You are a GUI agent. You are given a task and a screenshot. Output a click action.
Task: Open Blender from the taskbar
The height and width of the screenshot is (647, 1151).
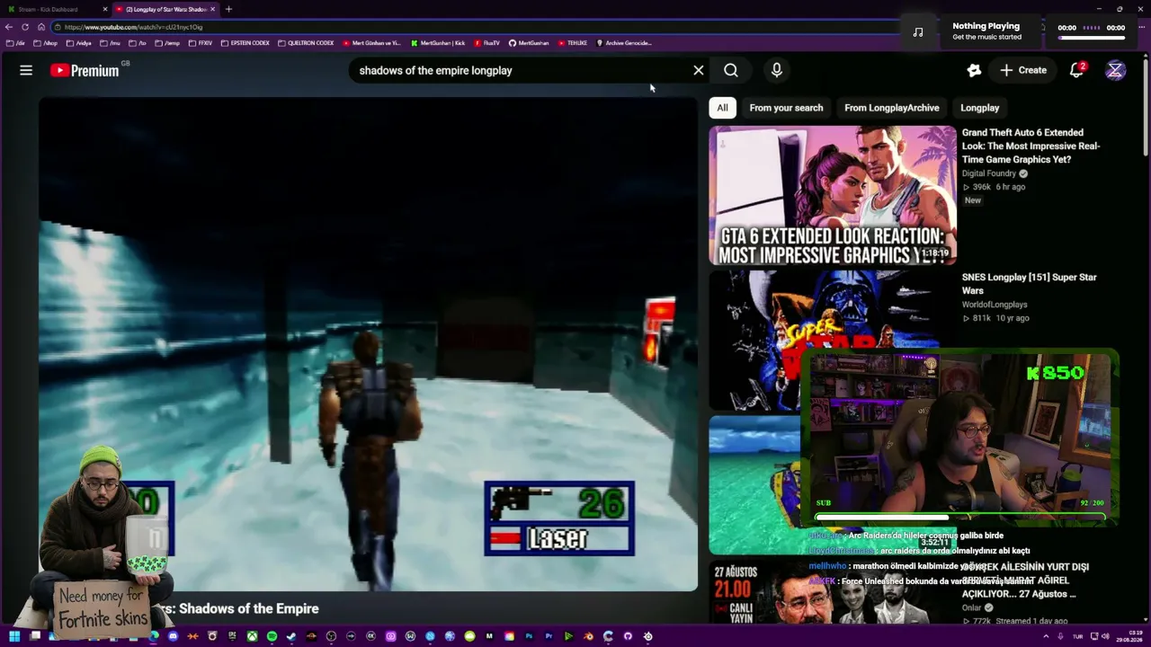pyautogui.click(x=588, y=636)
